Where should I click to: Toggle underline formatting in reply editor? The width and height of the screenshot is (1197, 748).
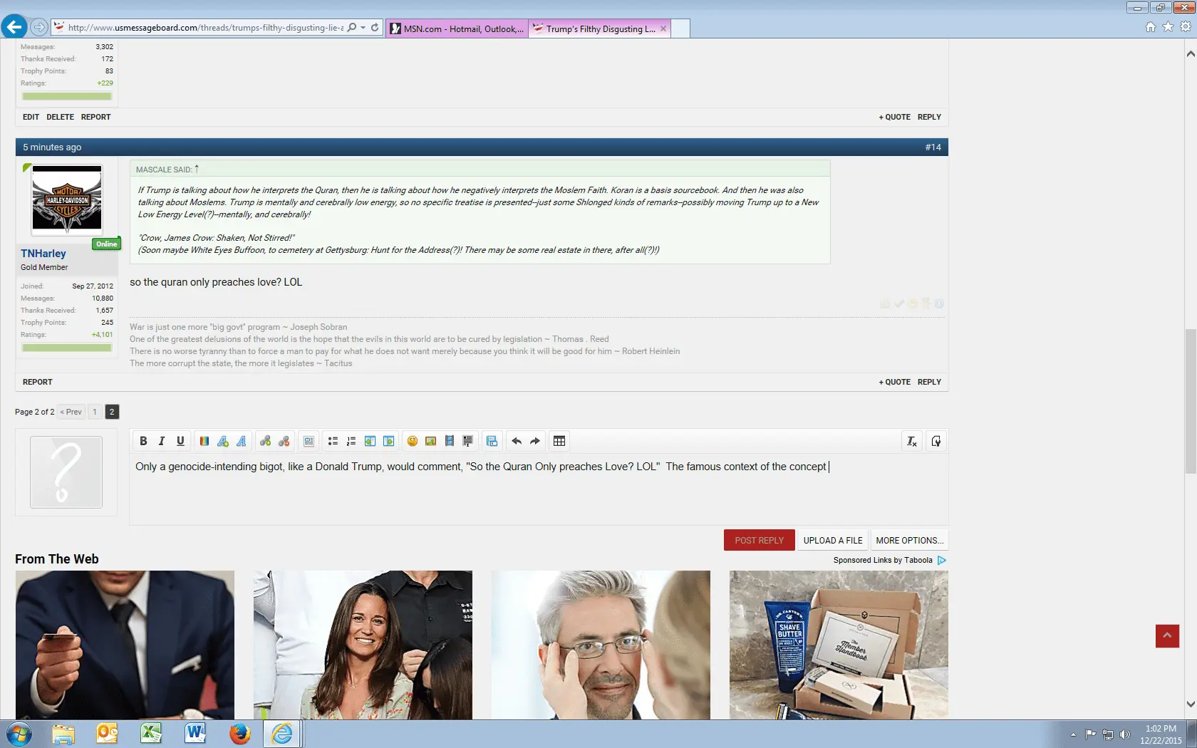[180, 442]
